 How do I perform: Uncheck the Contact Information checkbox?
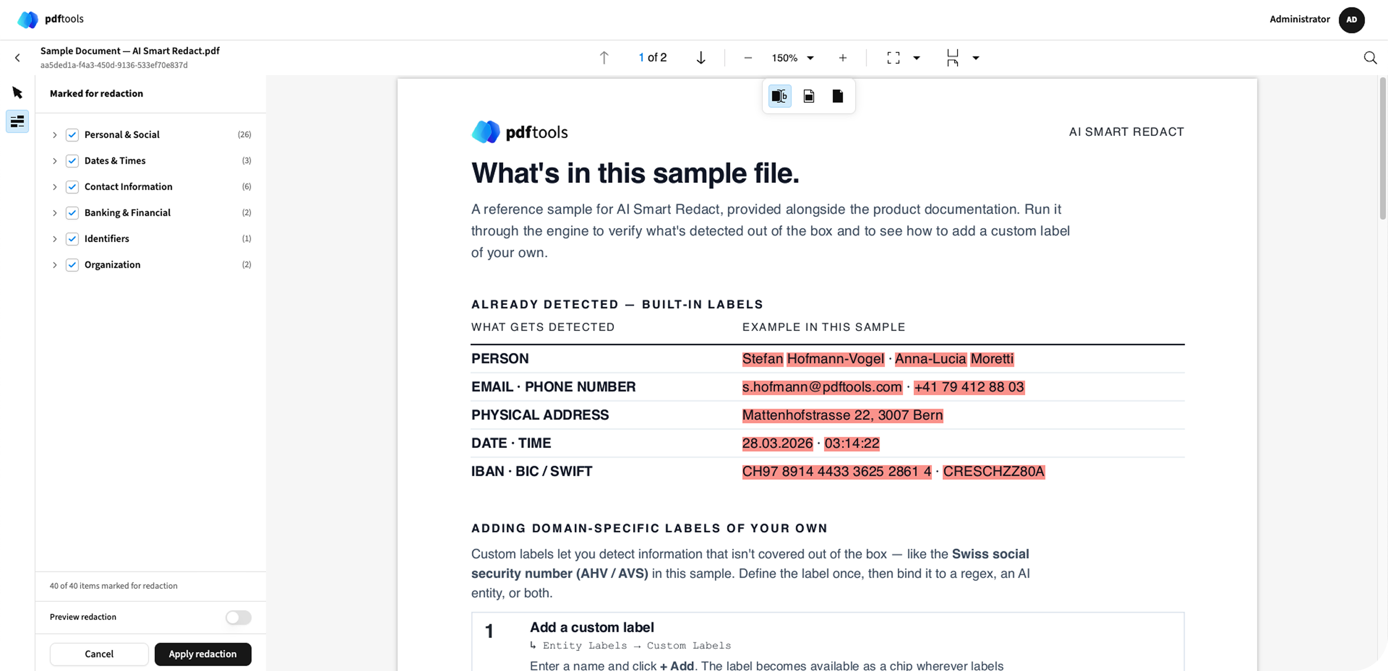[72, 187]
